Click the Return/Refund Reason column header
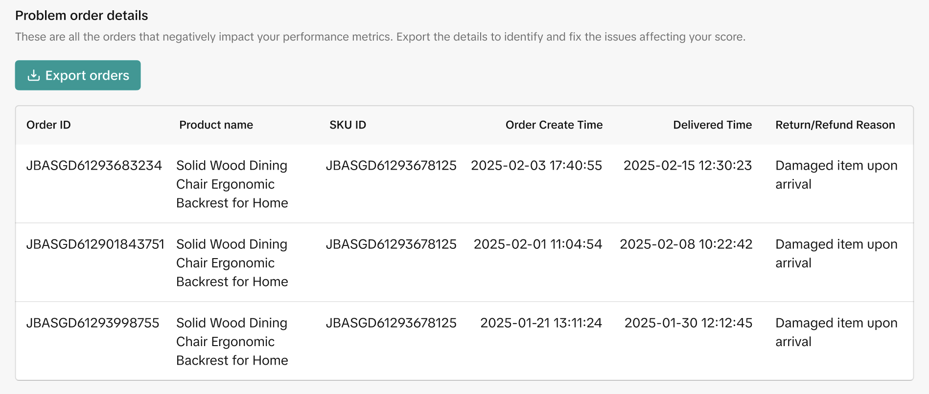929x394 pixels. point(835,125)
